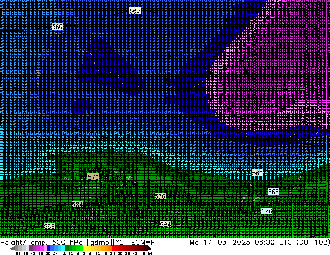Click the 588 contour label
Screen dimensions: 330x255
point(49,226)
